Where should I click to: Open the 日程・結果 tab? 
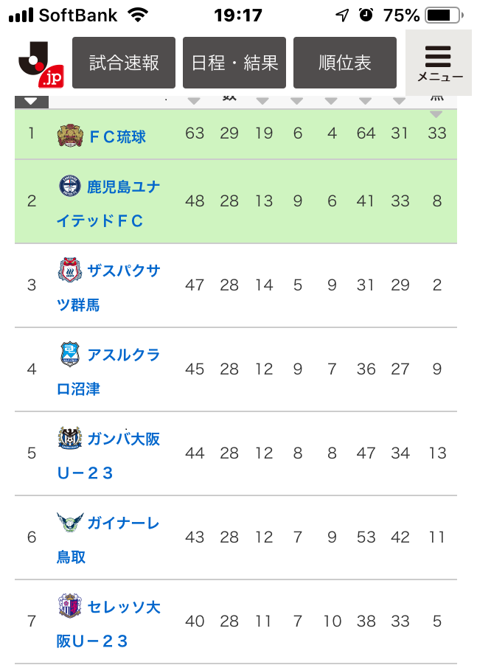pos(234,63)
